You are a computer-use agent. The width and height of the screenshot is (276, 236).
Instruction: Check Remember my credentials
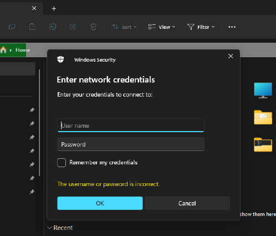coord(62,163)
